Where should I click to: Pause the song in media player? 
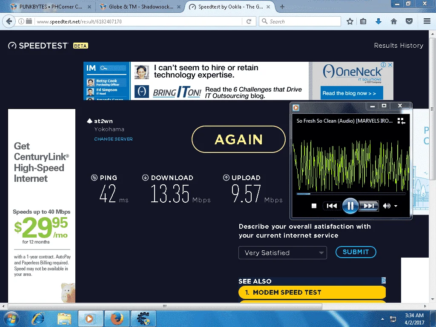[350, 206]
